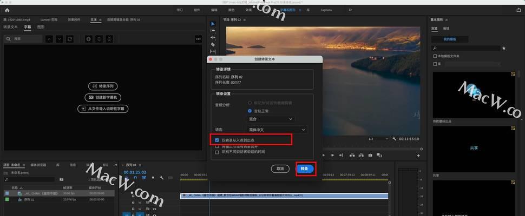Check 本地模板文件夹 checkbox

(x=435, y=56)
